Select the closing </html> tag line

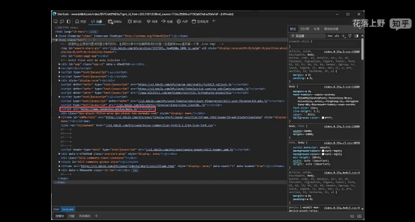point(60,183)
